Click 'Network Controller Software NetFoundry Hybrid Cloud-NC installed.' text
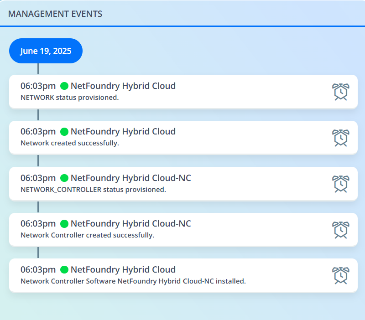365x320 pixels. [x=133, y=281]
